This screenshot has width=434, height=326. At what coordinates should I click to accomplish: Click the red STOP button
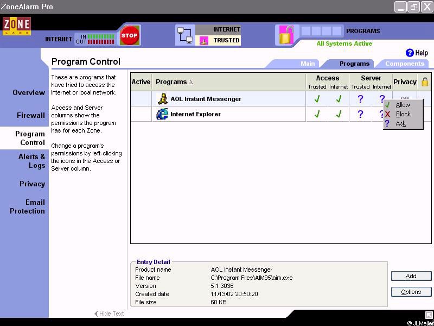click(x=129, y=35)
